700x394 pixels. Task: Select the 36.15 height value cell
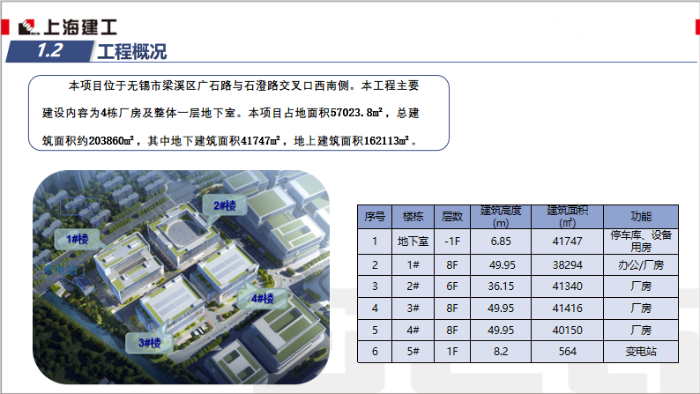click(x=500, y=286)
